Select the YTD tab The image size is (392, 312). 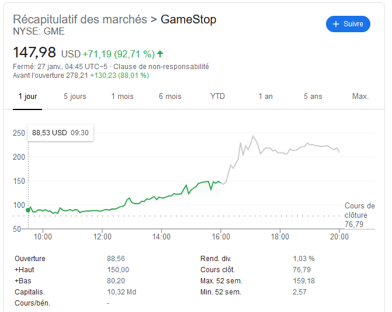pos(217,97)
